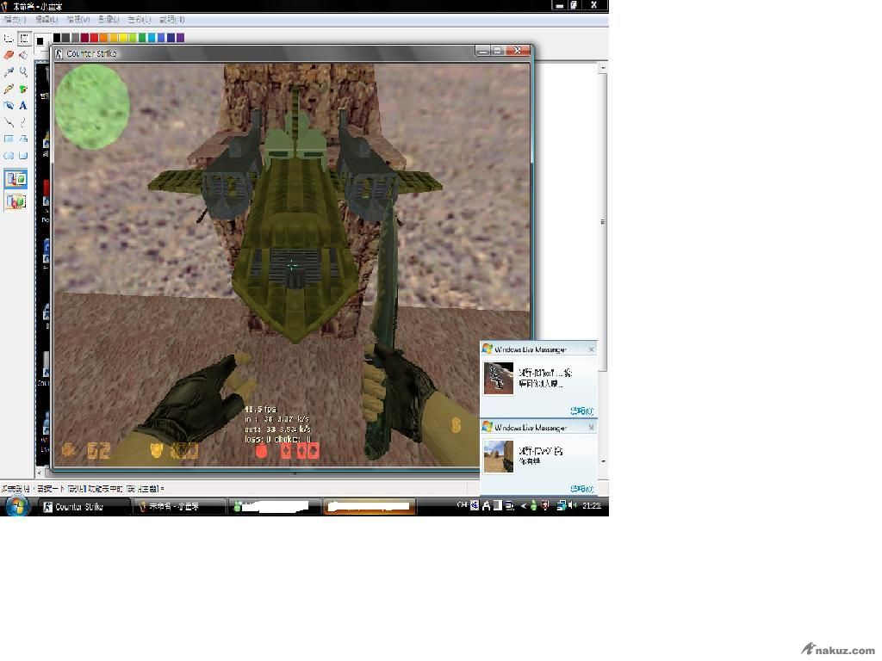Show hidden tray icons arrow
882x661 pixels.
pos(523,506)
